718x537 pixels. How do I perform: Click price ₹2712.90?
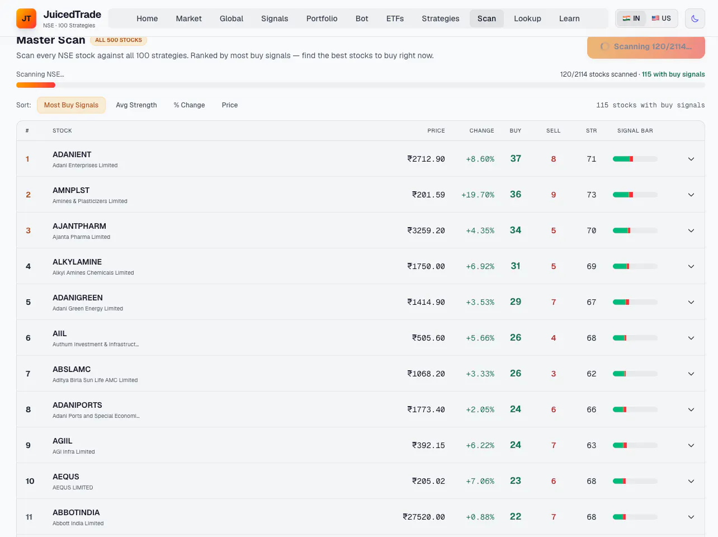(x=426, y=159)
